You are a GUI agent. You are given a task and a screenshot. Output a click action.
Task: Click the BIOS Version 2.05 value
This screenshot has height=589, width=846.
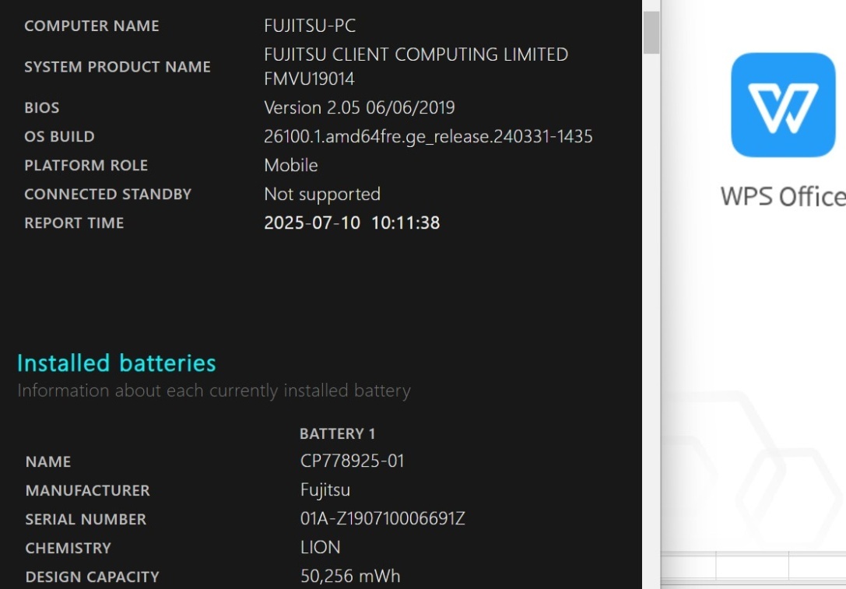click(x=359, y=107)
